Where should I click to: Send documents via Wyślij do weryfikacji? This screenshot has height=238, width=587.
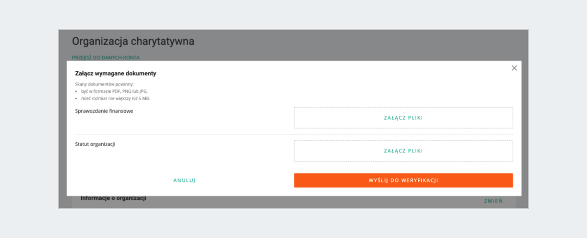coord(403,180)
